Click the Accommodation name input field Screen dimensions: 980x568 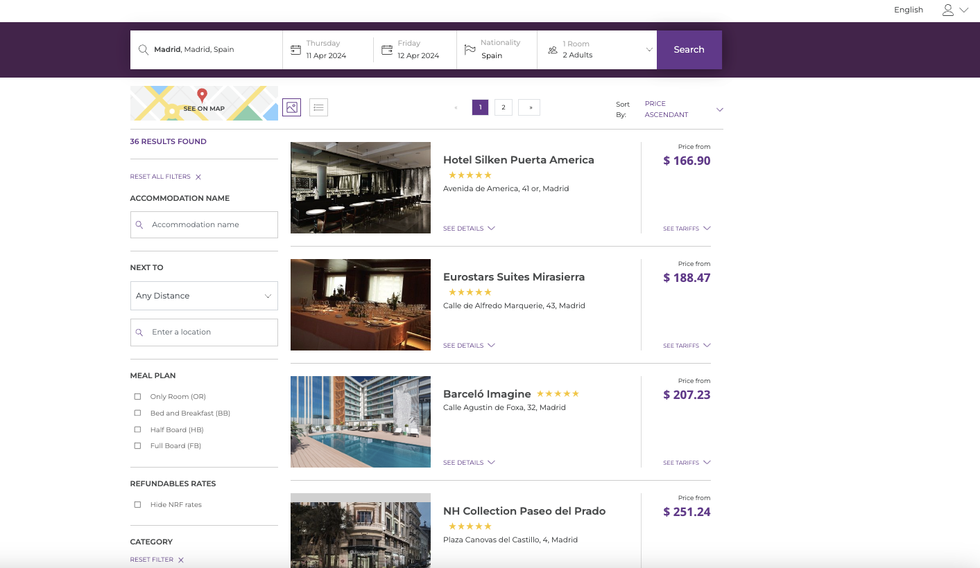204,225
